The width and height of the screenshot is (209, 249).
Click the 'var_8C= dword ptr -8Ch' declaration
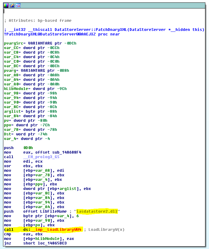31,107
